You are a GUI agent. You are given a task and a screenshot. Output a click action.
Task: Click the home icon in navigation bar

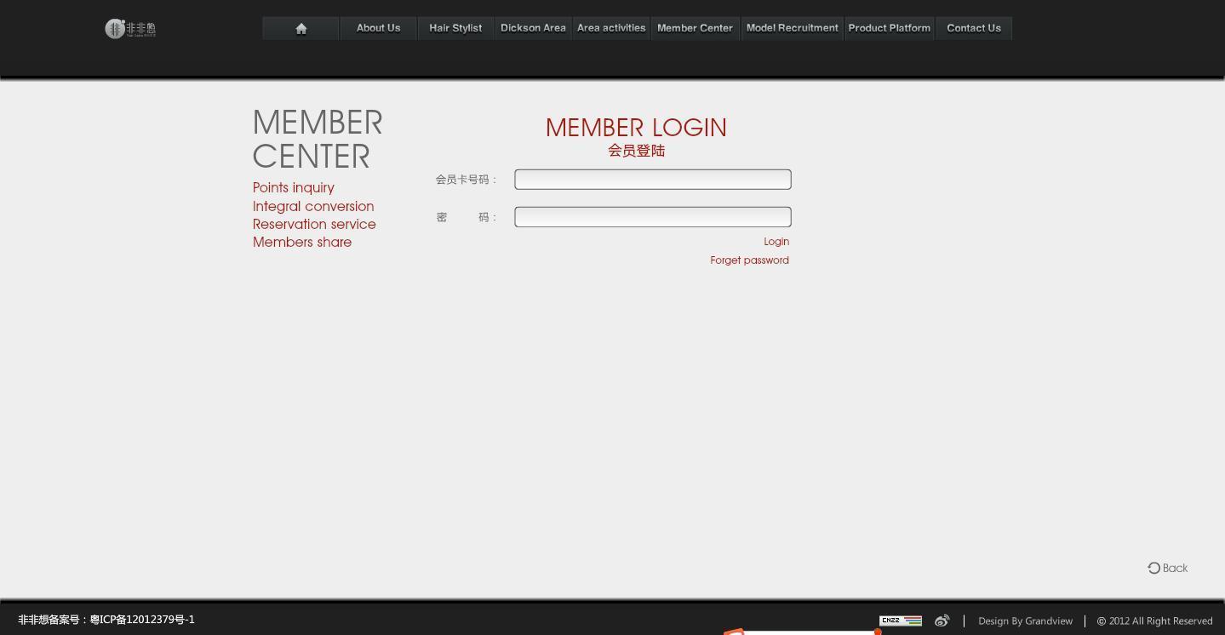(301, 28)
